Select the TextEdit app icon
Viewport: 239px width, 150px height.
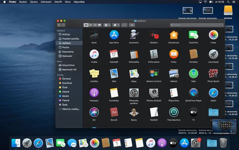point(154,112)
